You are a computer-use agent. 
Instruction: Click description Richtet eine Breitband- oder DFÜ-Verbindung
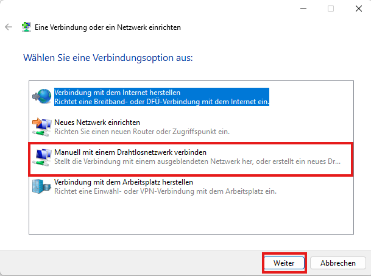pos(162,102)
